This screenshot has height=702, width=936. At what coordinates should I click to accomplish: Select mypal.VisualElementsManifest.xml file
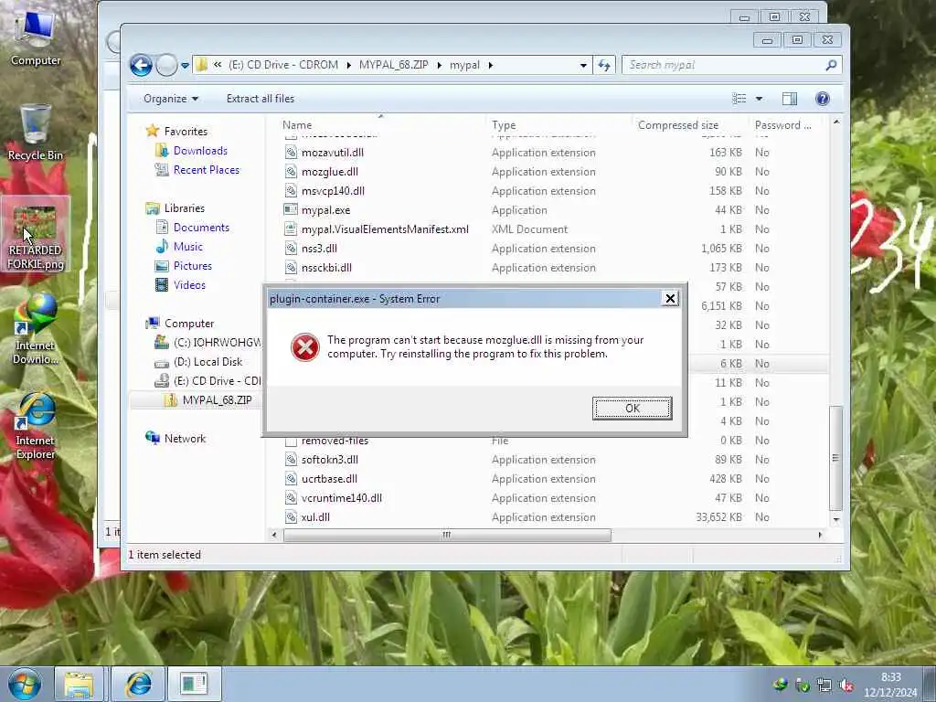coord(385,229)
